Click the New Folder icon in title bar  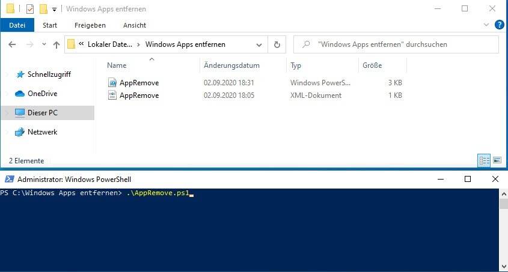tap(43, 9)
